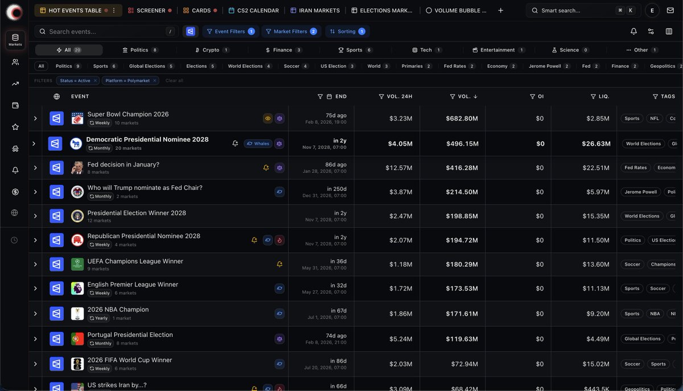
Task: Expand the Presidential Election Winner 2028 row
Action: pos(35,216)
